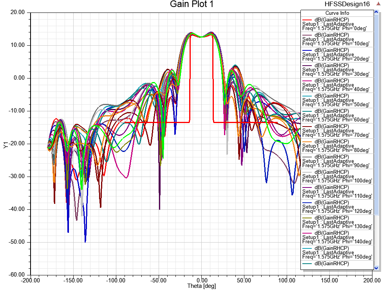The width and height of the screenshot is (385, 291).
Task: Click the Ansys logo icon beside HFSSDesign16
Action: point(378,4)
